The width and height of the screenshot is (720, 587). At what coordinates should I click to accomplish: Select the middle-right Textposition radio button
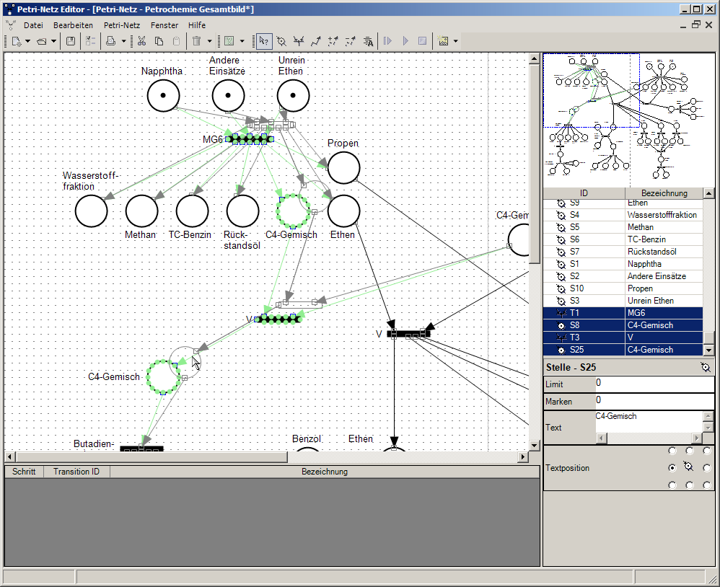tap(707, 468)
